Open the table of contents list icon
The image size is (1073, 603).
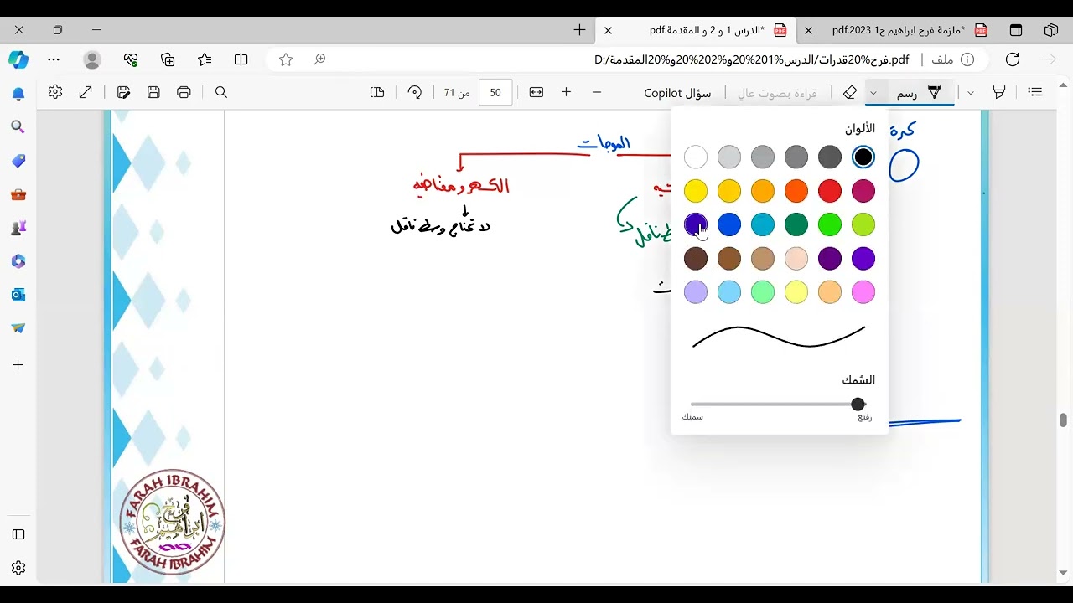click(1035, 92)
